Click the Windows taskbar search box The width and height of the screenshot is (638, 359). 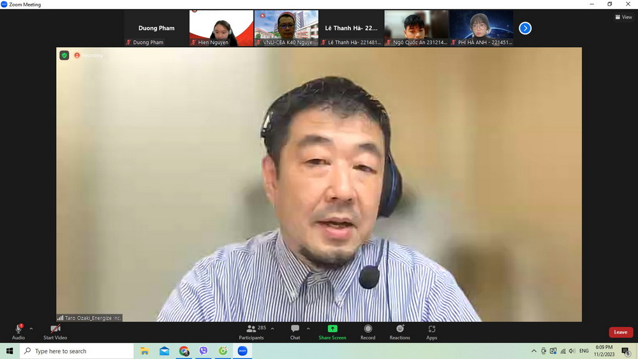pyautogui.click(x=77, y=351)
